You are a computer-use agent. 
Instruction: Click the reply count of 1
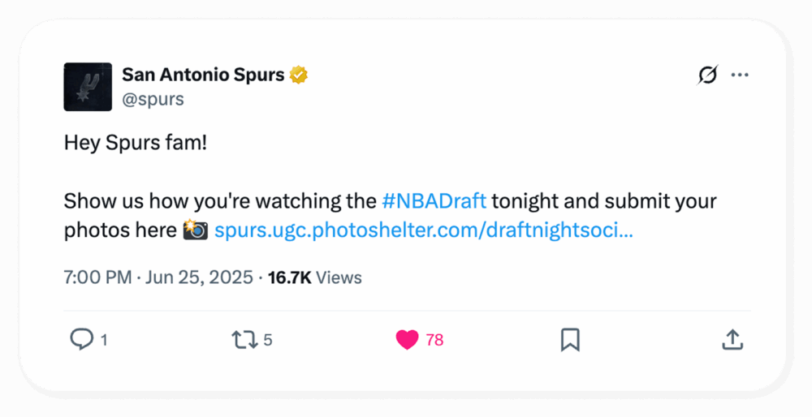(103, 340)
